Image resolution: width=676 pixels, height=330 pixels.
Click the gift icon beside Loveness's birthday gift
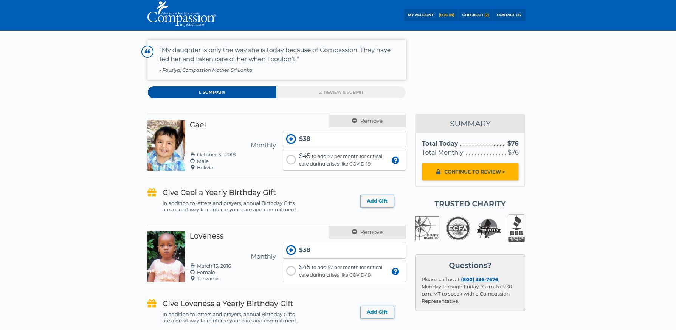(152, 304)
